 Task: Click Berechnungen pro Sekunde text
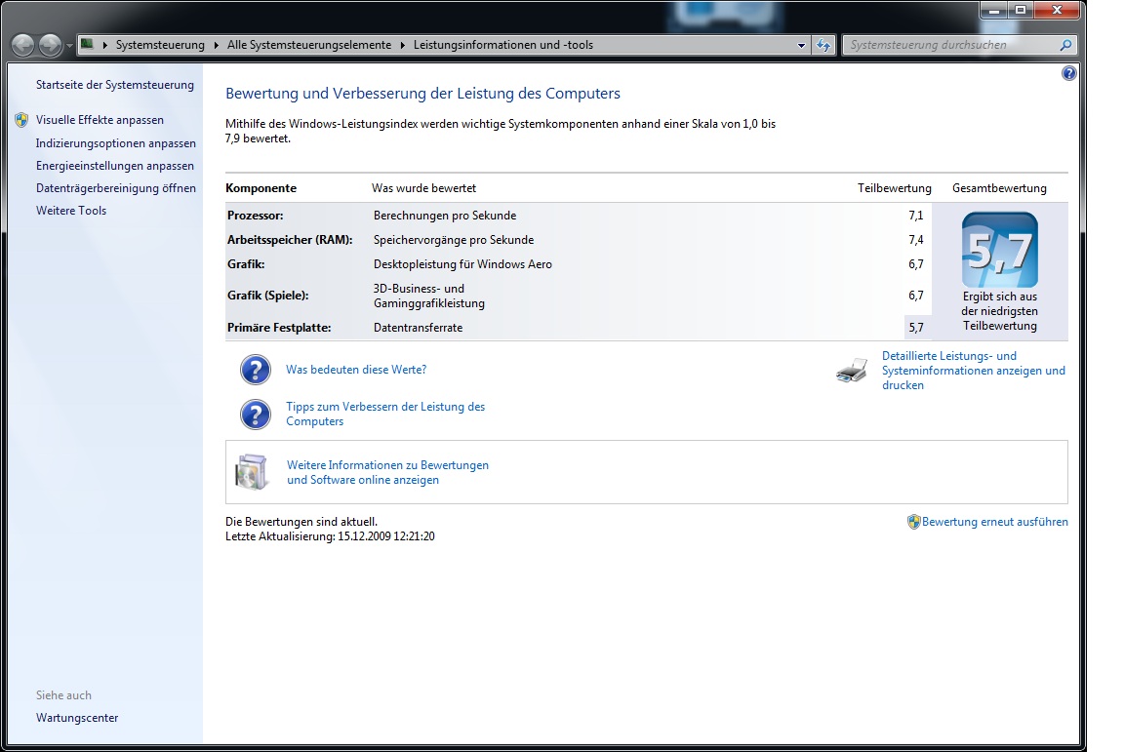pyautogui.click(x=445, y=215)
